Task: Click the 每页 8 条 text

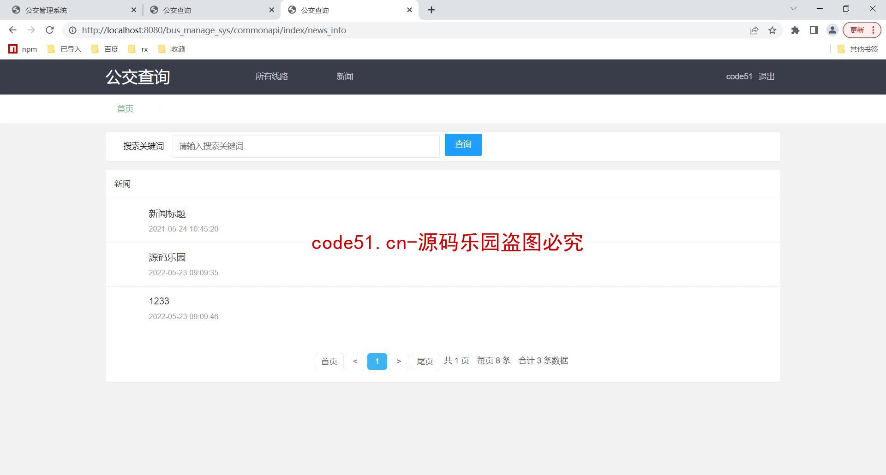Action: click(494, 361)
